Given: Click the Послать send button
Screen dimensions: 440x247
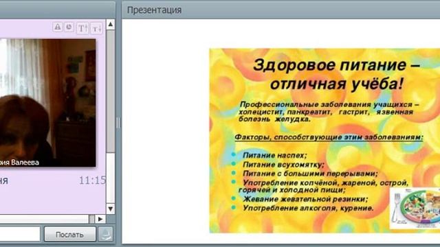Looking at the screenshot, I should tap(70, 234).
